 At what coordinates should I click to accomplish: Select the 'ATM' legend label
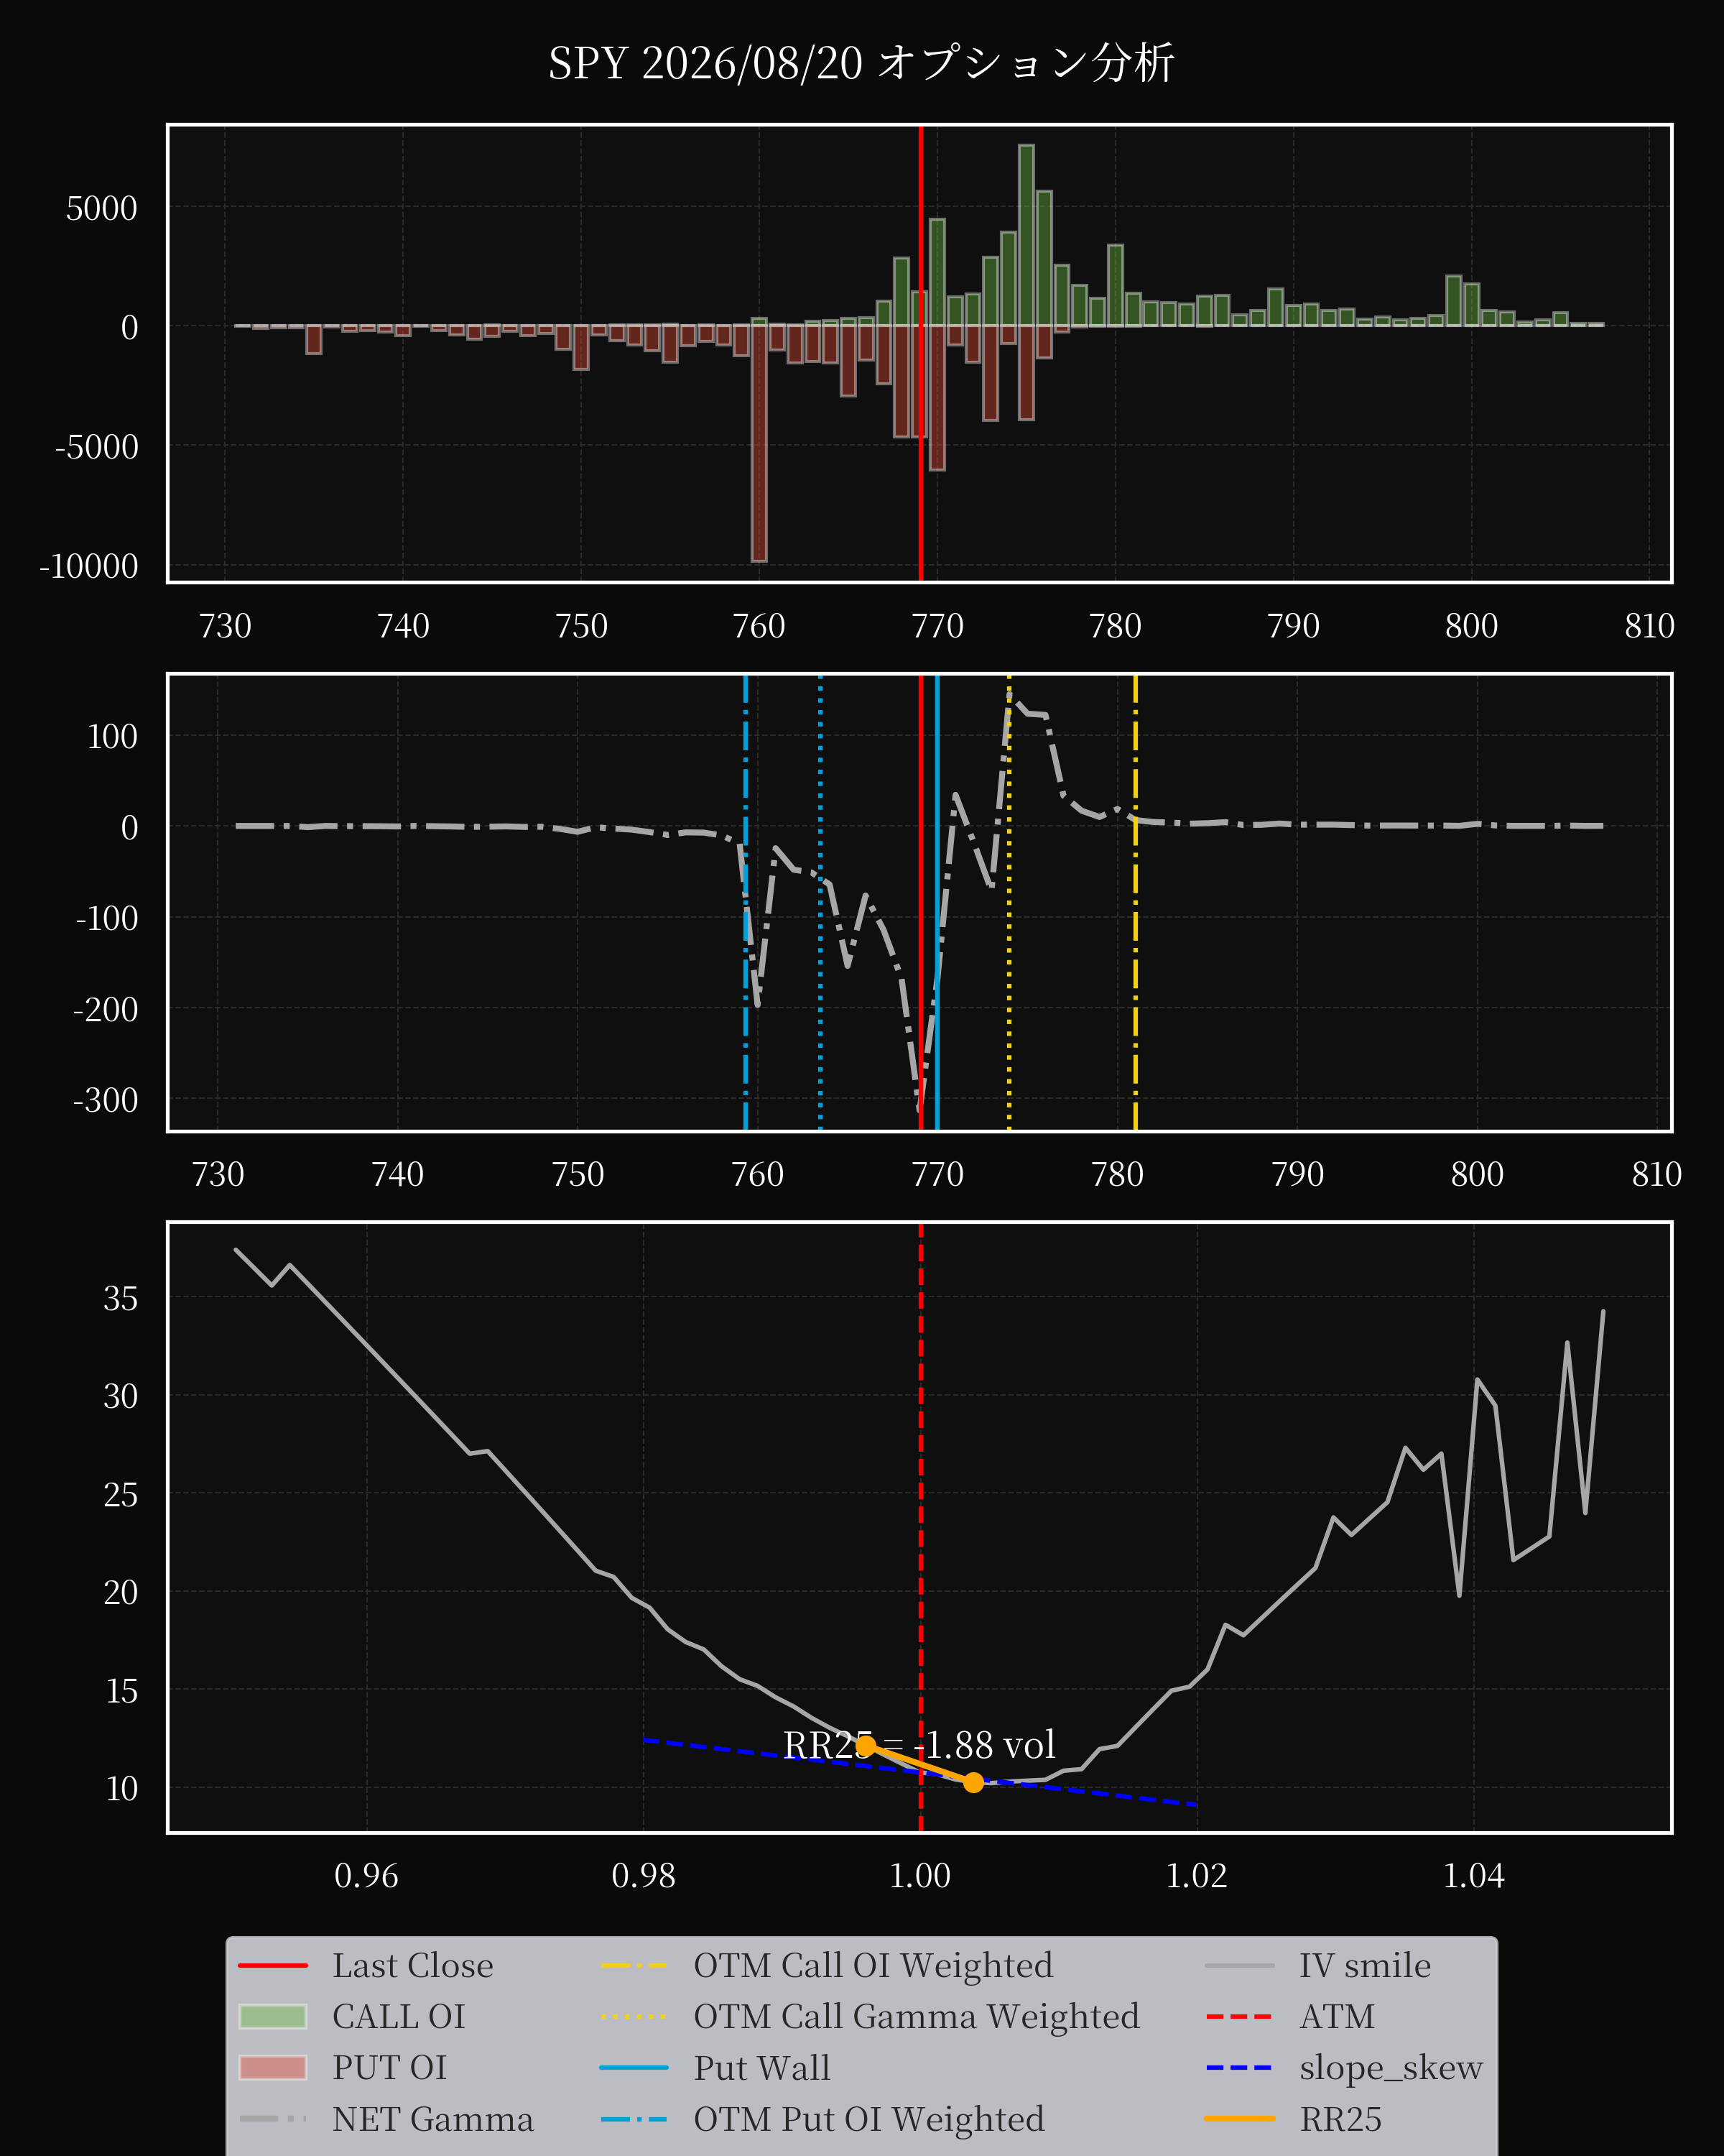pyautogui.click(x=1336, y=2016)
